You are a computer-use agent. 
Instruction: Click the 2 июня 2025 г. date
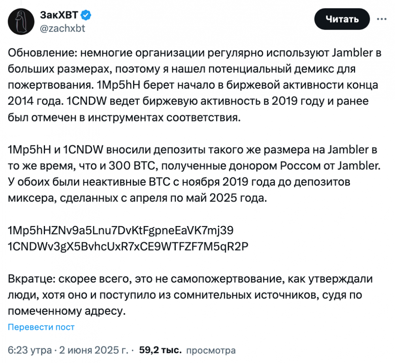94,350
